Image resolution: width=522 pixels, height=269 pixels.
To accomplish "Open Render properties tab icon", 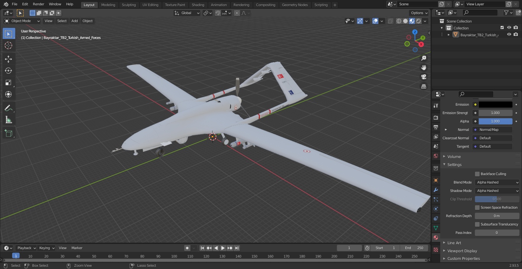I will (436, 118).
